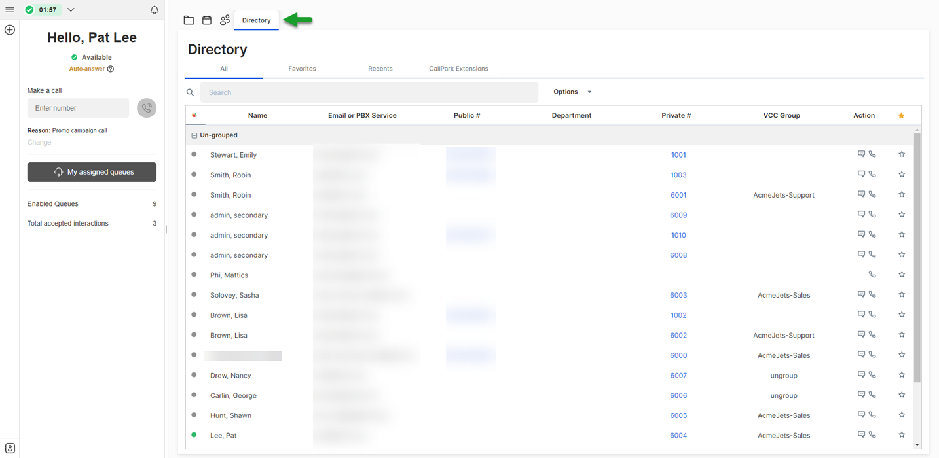
Task: Click the plus icon in left sidebar
Action: (x=10, y=29)
